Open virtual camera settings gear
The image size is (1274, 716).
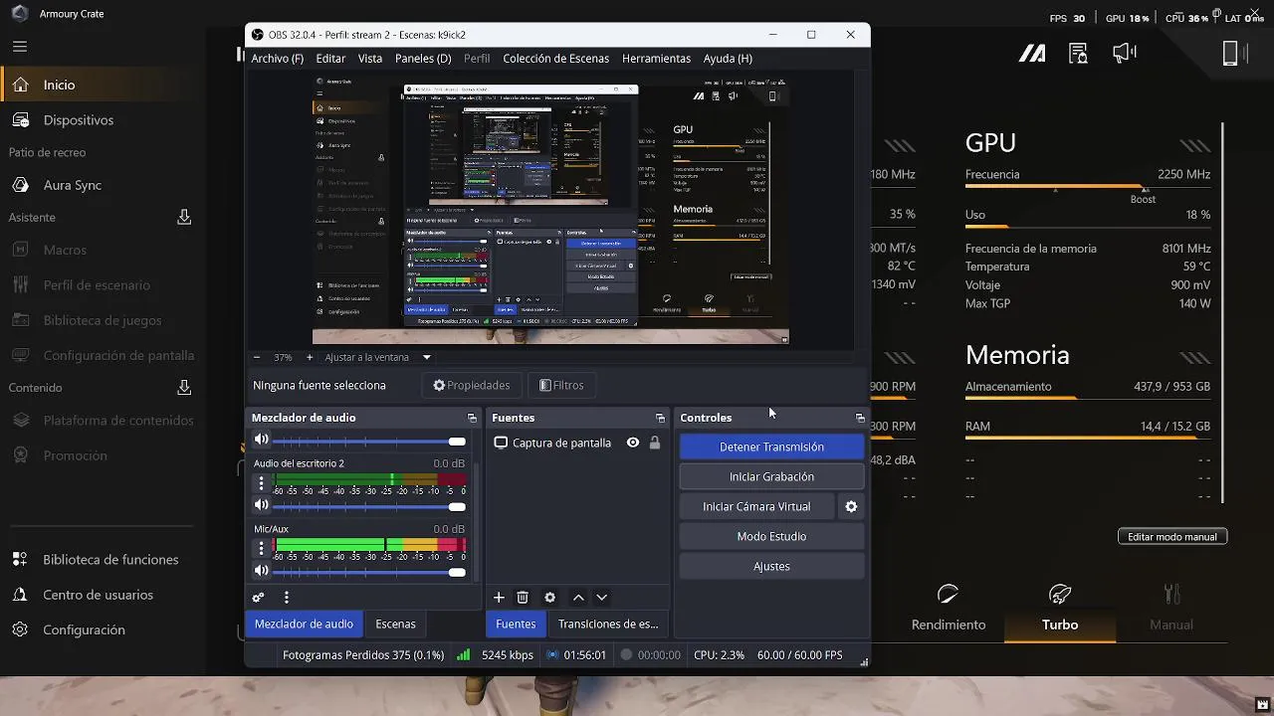click(x=851, y=507)
